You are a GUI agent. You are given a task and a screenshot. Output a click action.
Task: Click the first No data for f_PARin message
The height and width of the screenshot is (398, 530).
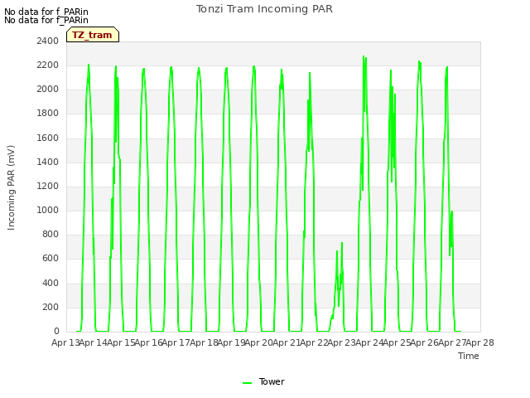click(x=46, y=12)
